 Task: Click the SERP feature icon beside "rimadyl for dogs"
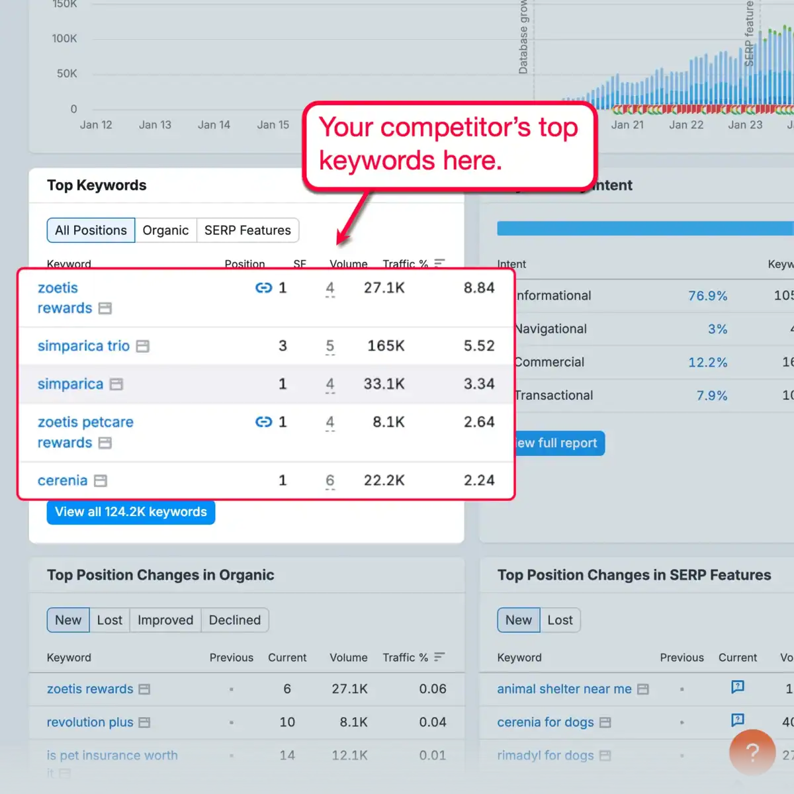coord(605,756)
